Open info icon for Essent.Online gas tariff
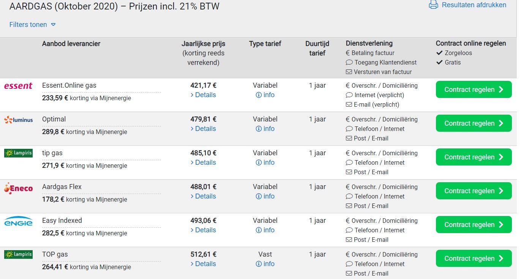This screenshot has width=521, height=279. [x=259, y=95]
